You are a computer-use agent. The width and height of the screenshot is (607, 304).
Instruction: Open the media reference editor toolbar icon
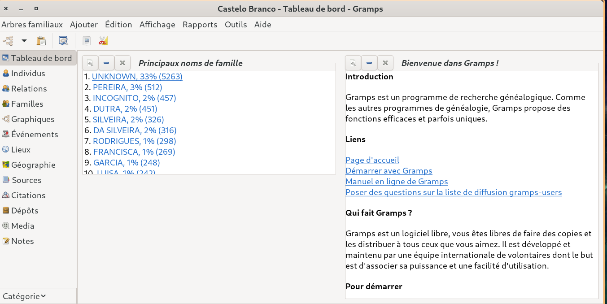(87, 41)
